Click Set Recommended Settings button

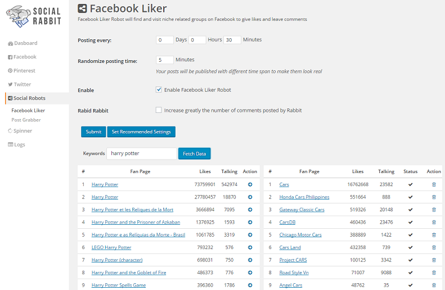click(x=141, y=132)
